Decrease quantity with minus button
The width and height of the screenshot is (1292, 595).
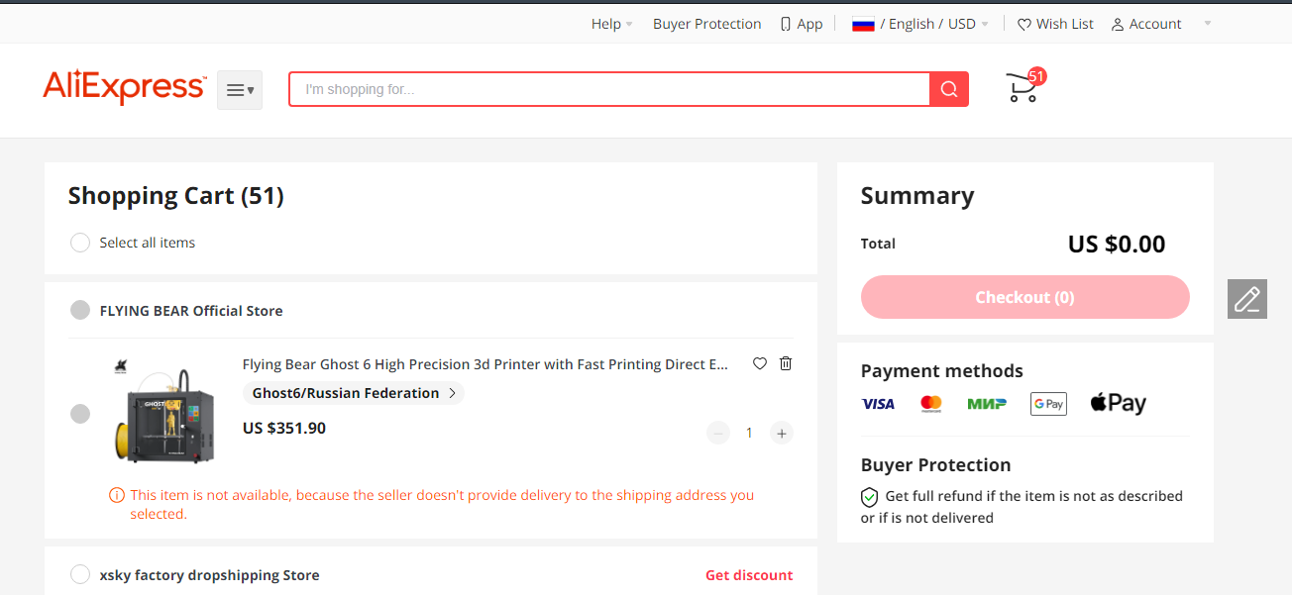coord(718,433)
